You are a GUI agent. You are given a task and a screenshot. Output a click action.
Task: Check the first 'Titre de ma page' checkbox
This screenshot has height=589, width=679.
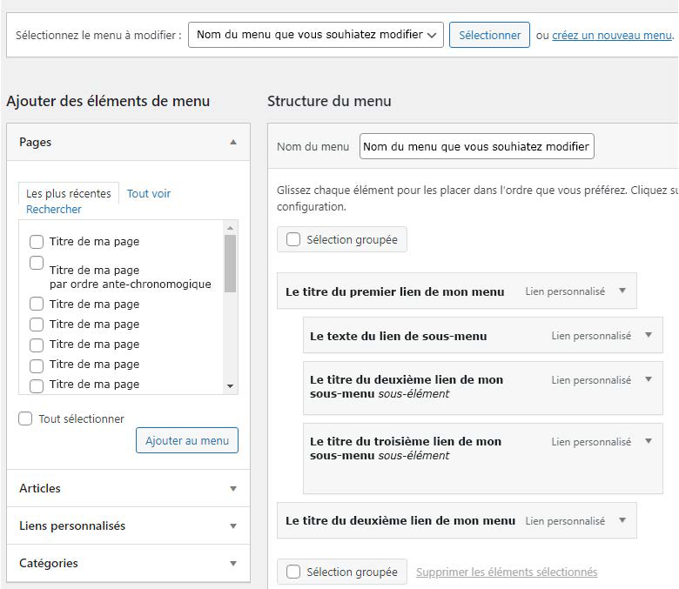pos(37,242)
